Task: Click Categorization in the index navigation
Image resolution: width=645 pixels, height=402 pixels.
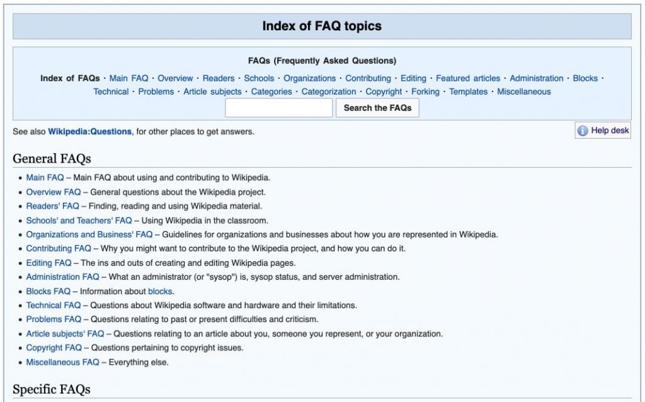Action: pos(328,91)
